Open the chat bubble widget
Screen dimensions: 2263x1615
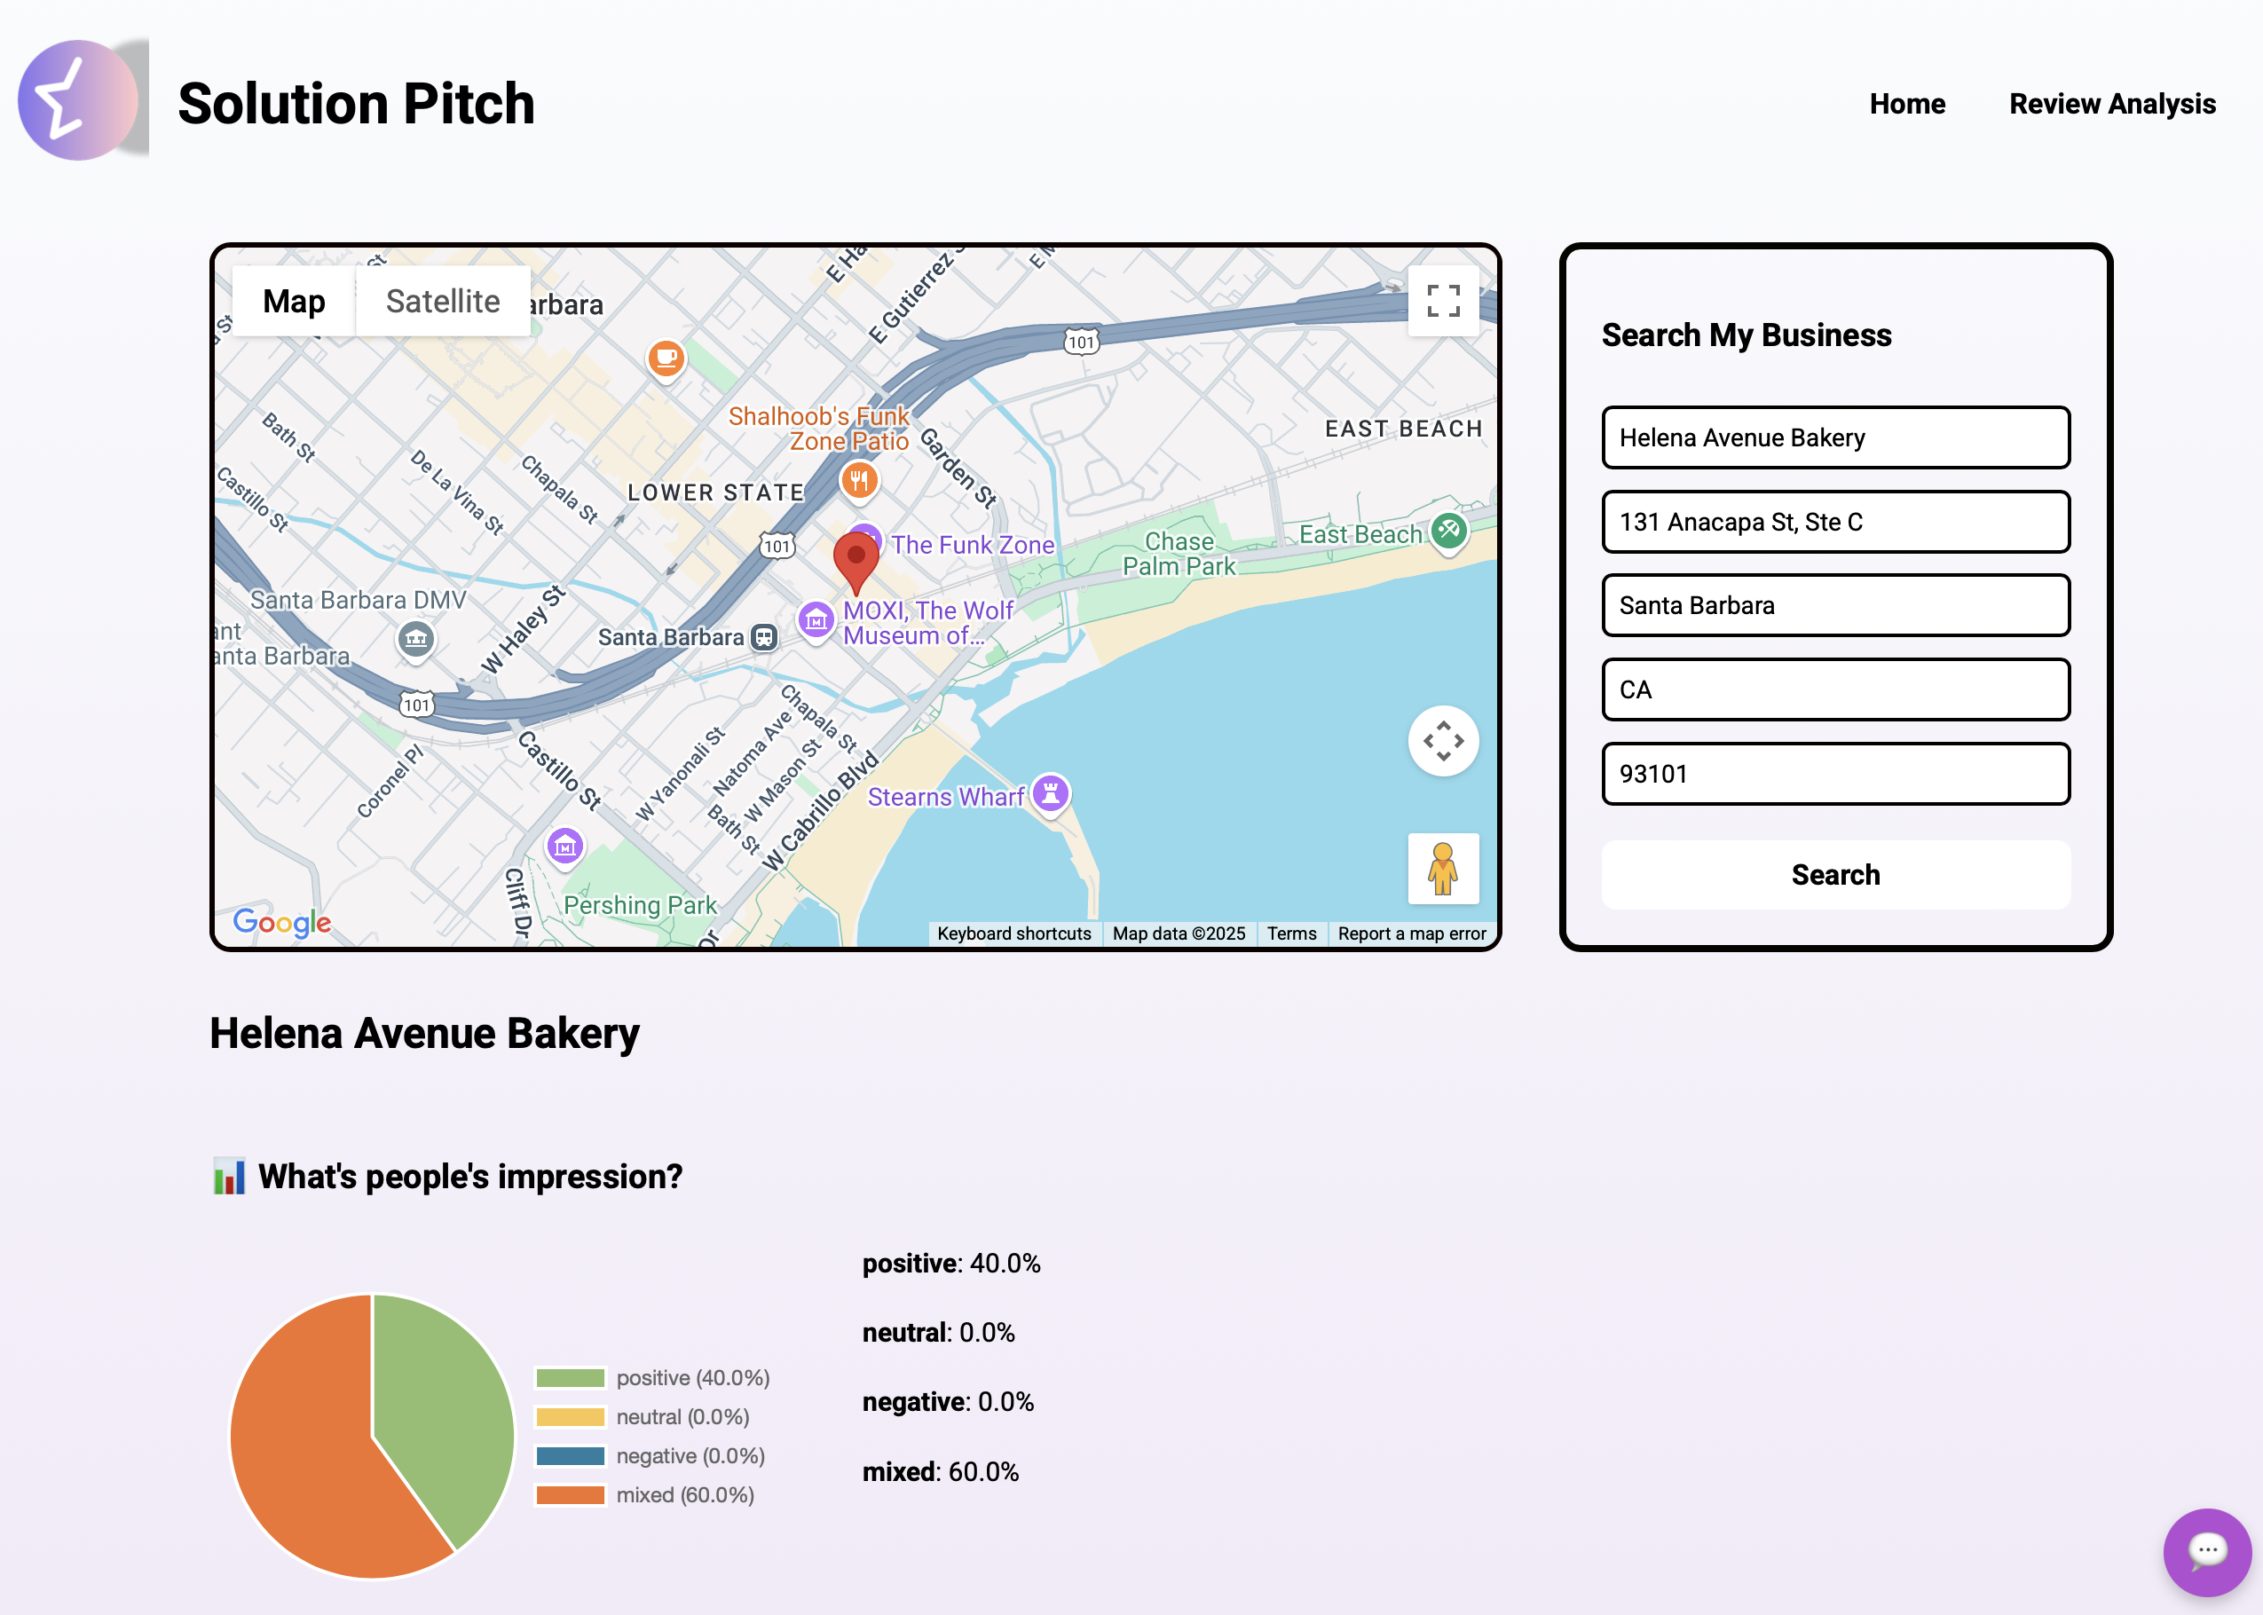(2206, 1551)
